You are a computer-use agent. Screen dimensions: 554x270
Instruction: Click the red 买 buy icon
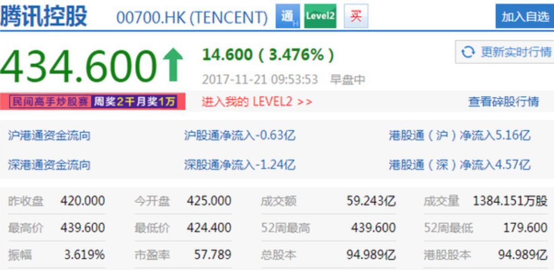click(356, 16)
